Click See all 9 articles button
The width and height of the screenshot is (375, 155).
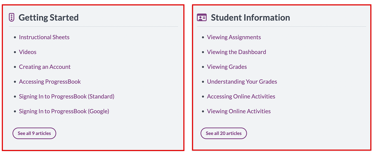(x=34, y=133)
